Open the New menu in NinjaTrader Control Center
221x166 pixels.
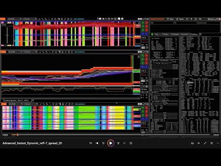click(x=170, y=19)
